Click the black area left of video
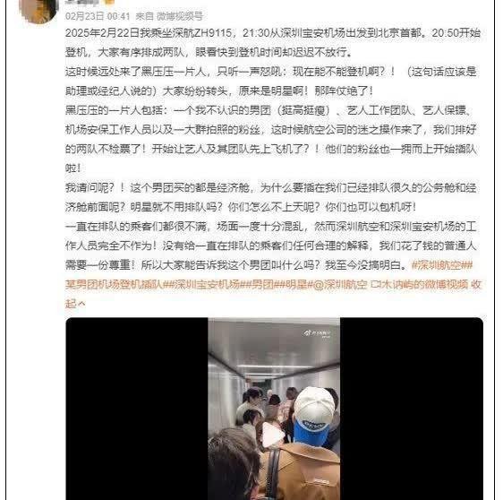This screenshot has width=503, height=500. (137, 409)
